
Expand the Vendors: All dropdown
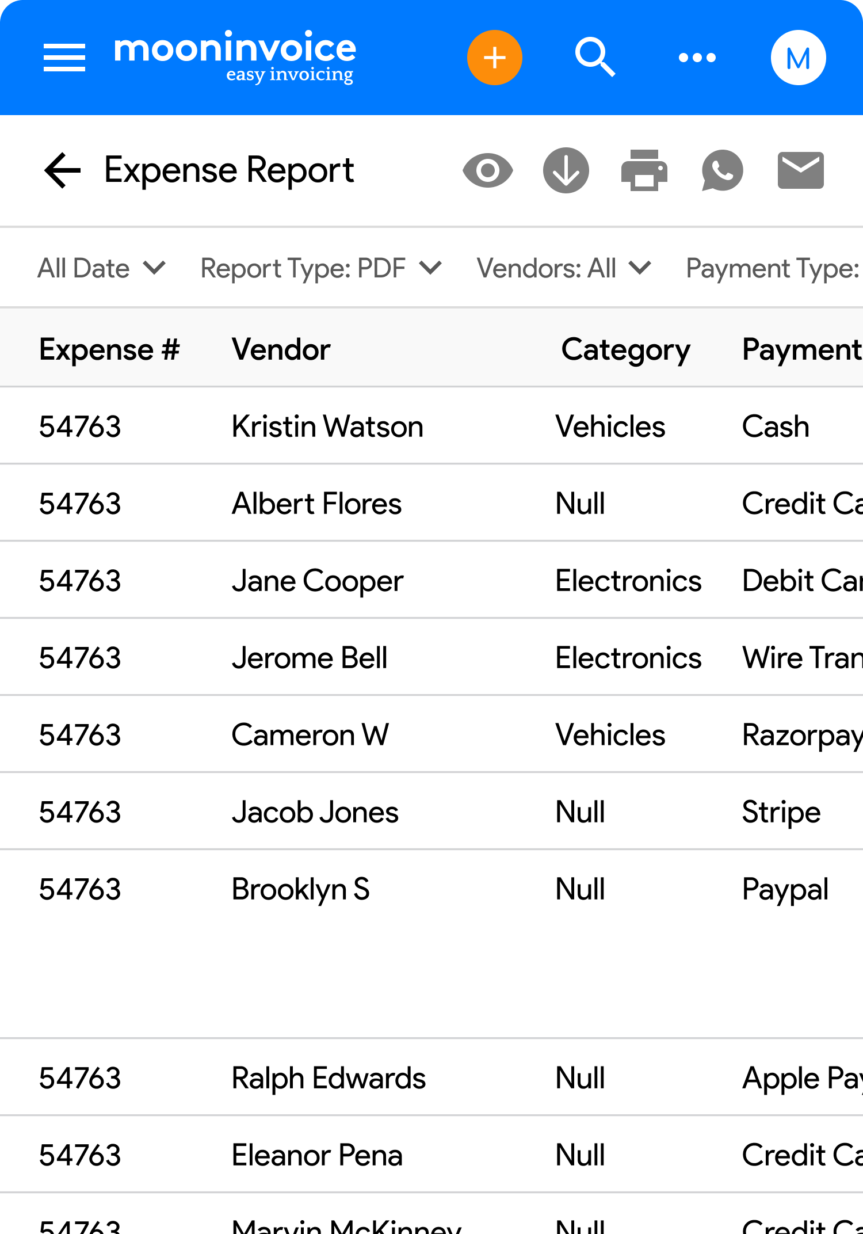click(563, 268)
